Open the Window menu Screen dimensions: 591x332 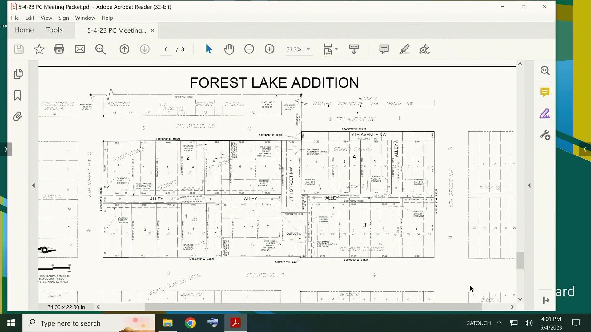pyautogui.click(x=85, y=18)
